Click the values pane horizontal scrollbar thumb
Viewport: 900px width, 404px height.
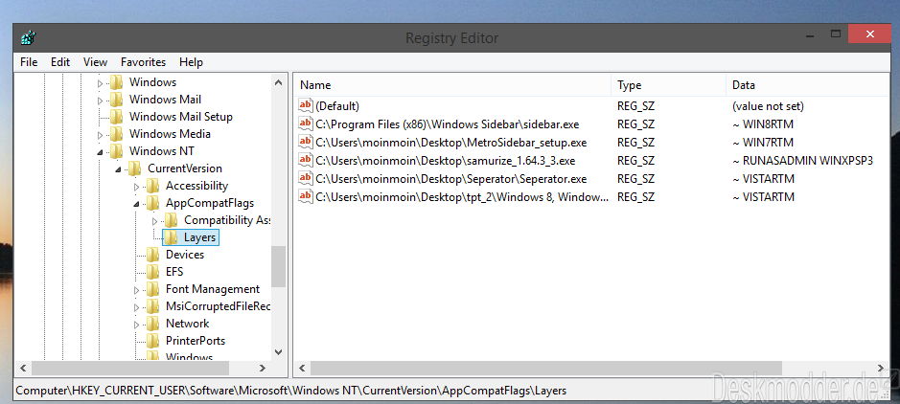(x=546, y=368)
